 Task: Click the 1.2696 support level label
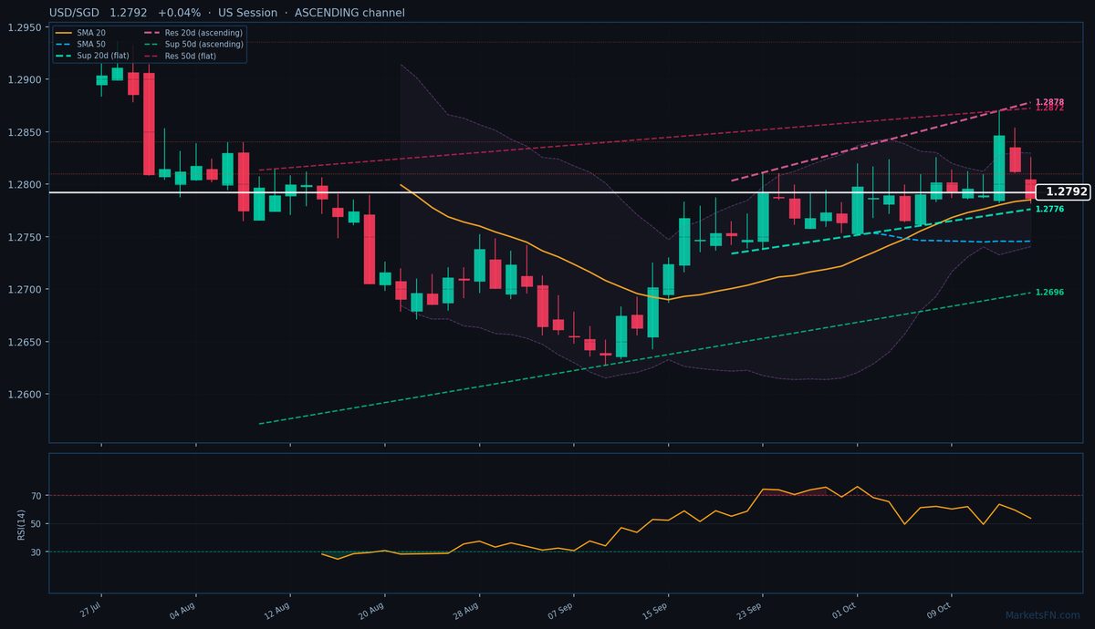click(x=1049, y=293)
